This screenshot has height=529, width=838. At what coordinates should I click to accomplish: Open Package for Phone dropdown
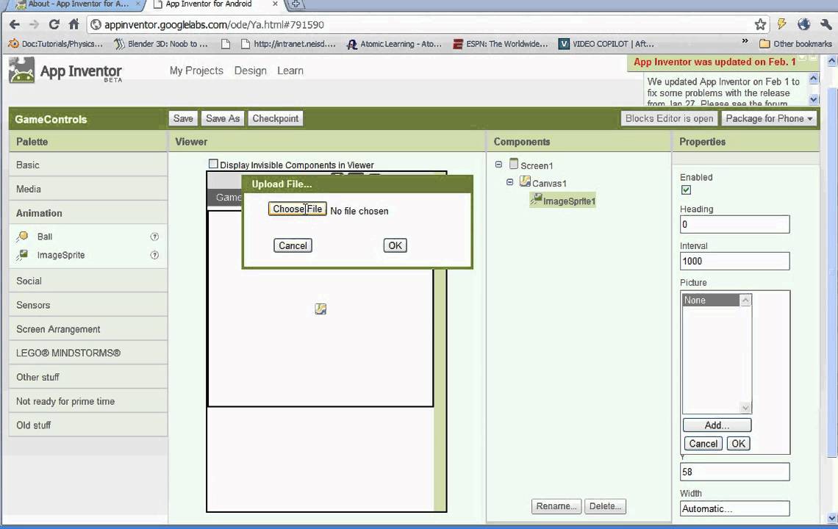pos(769,118)
